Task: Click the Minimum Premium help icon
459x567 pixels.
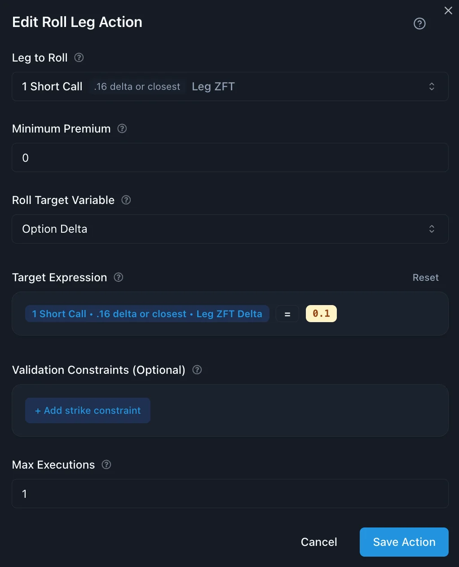Action: pos(122,128)
